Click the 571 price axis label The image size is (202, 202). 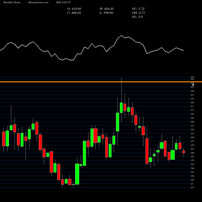[x=192, y=110]
